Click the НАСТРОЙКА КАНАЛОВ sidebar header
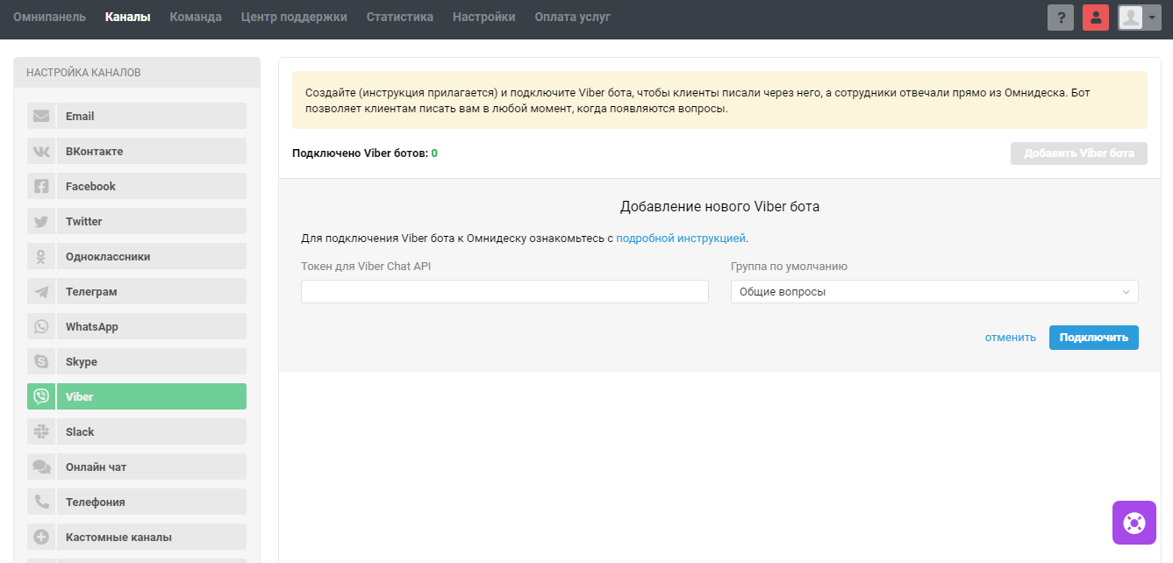 (137, 73)
